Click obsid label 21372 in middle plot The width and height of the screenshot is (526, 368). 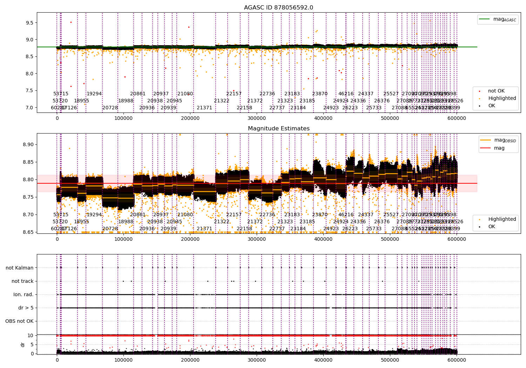tap(255, 222)
